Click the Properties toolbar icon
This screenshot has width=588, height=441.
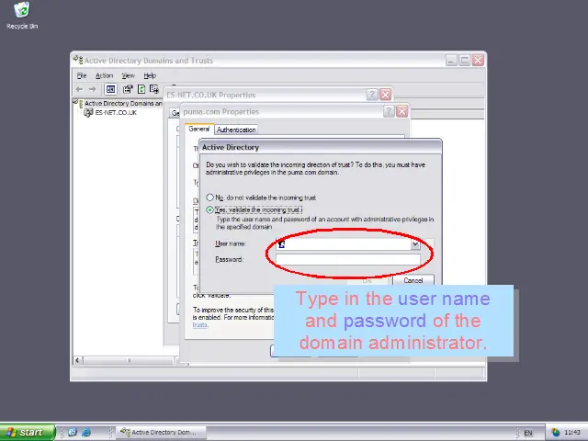[128, 89]
